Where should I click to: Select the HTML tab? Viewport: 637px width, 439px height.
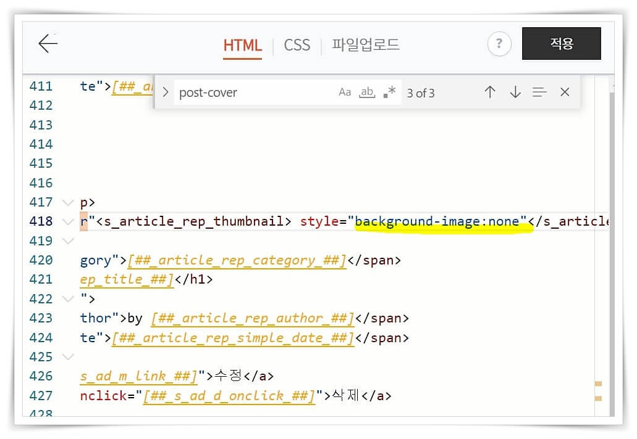(x=242, y=45)
